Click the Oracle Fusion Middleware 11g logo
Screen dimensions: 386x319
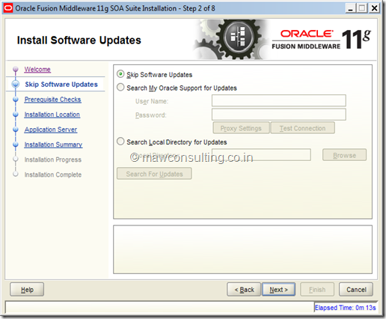point(322,40)
